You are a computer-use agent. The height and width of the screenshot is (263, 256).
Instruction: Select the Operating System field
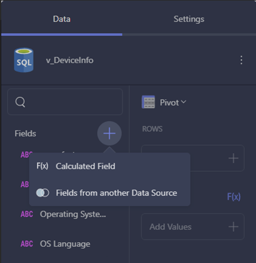pyautogui.click(x=73, y=214)
